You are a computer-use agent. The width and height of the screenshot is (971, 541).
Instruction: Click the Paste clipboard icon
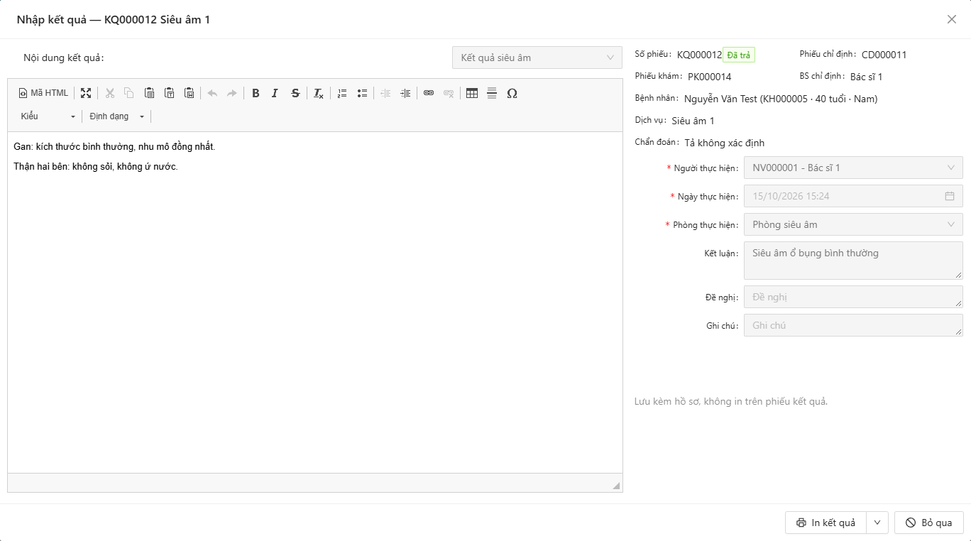(x=149, y=93)
